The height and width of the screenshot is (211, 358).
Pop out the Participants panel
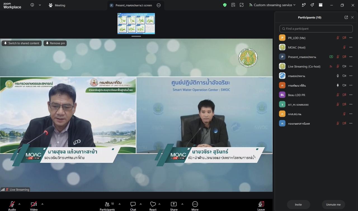pyautogui.click(x=346, y=17)
